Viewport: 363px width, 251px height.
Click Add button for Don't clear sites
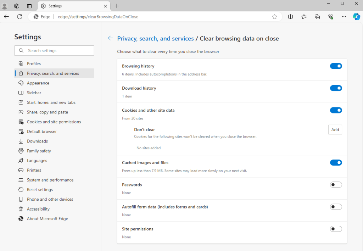(x=335, y=130)
